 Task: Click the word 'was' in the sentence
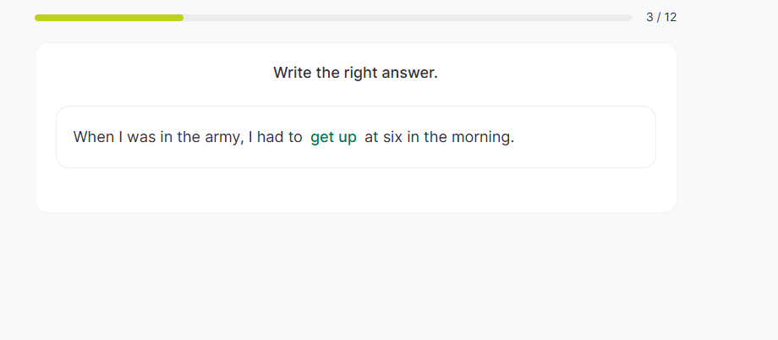[x=141, y=137]
